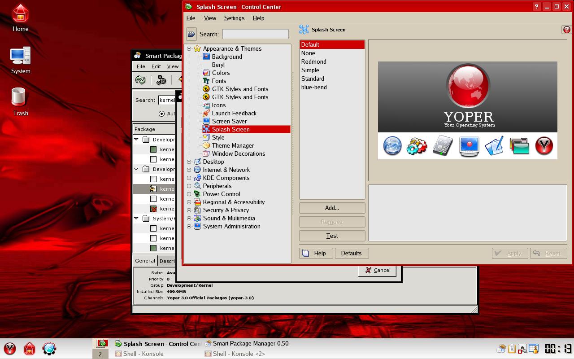Expand the Desktop category
This screenshot has height=359, width=574.
coord(189,162)
